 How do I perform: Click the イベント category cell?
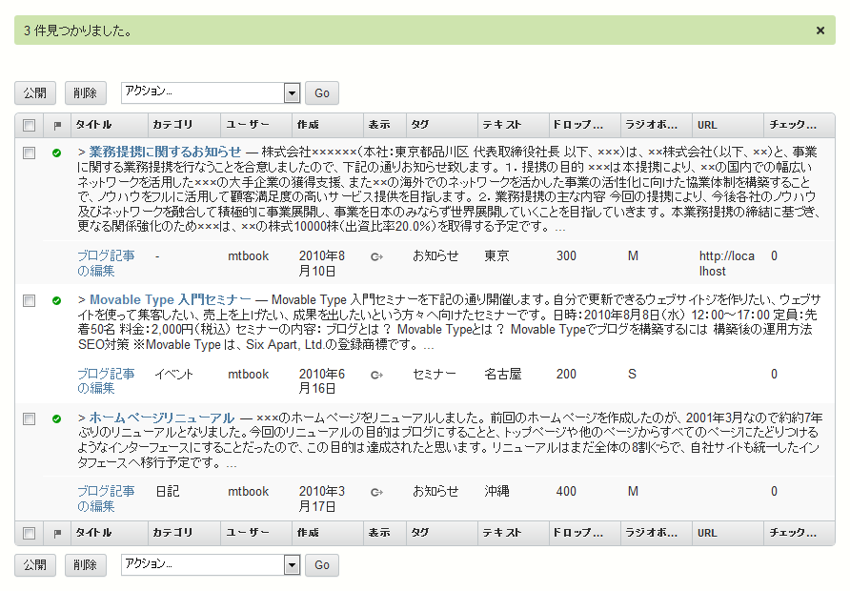[x=173, y=374]
